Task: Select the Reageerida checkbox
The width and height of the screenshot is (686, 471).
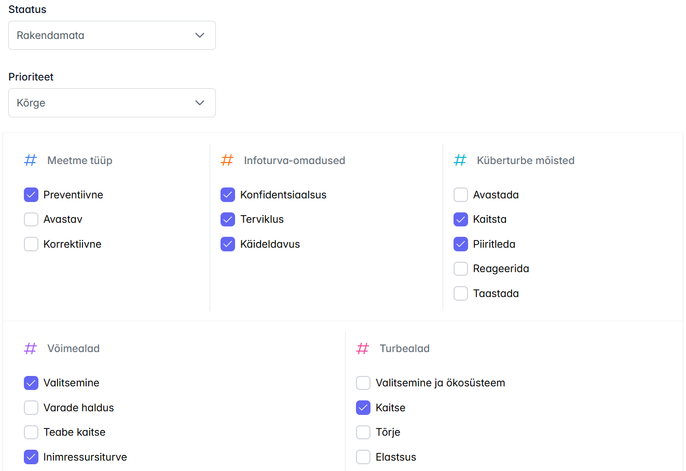Action: [461, 268]
